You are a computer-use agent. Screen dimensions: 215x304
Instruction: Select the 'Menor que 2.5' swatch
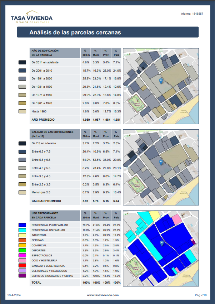22,193
